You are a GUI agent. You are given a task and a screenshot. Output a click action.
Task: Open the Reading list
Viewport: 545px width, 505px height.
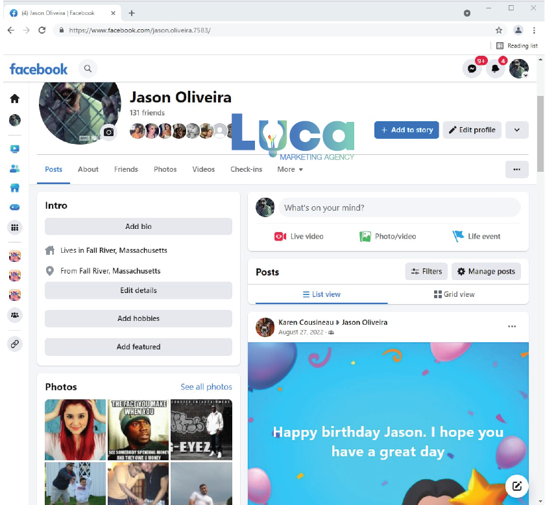tap(517, 45)
